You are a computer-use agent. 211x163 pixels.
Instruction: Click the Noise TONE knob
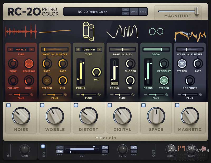tap(13, 64)
